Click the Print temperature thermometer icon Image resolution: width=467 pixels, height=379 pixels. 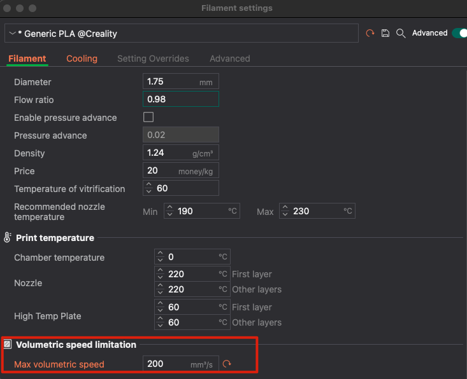tap(8, 238)
